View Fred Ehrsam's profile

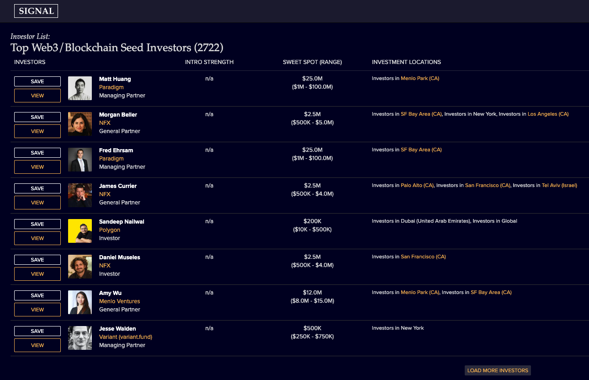point(37,167)
